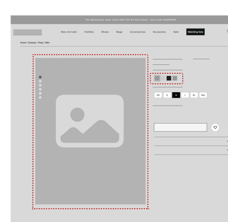Select size S
Image resolution: width=228 pixels, height=222 pixels.
pyautogui.click(x=167, y=95)
